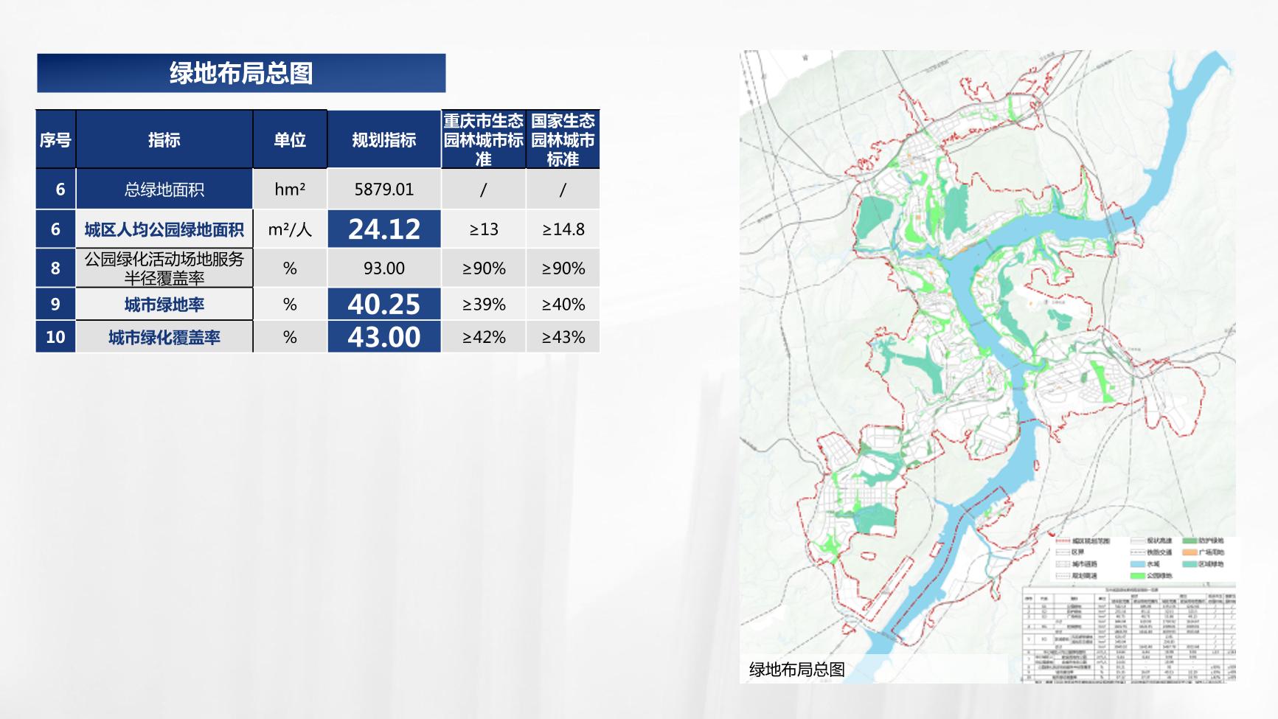Select the 重庆市生态园林城市标准 column header
1278x719 pixels.
click(483, 139)
